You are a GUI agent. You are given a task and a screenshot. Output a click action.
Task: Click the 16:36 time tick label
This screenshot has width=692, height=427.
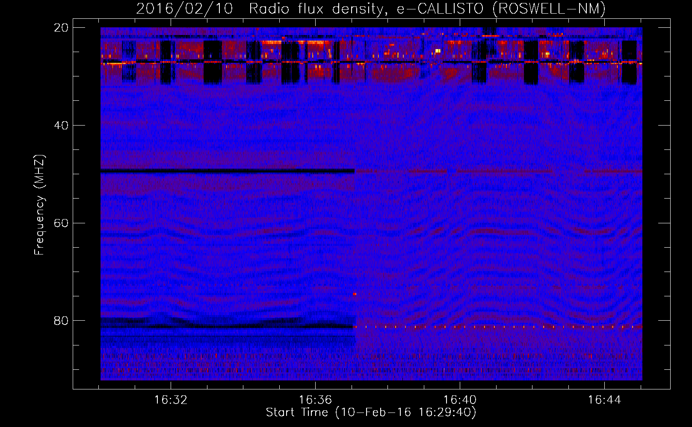[x=315, y=400]
